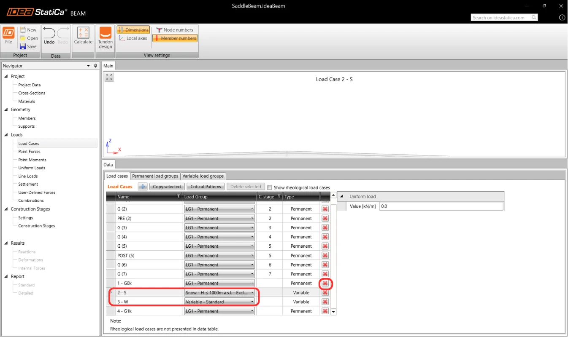Open load group dropdown for G (2)
This screenshot has width=568, height=337.
(219, 209)
